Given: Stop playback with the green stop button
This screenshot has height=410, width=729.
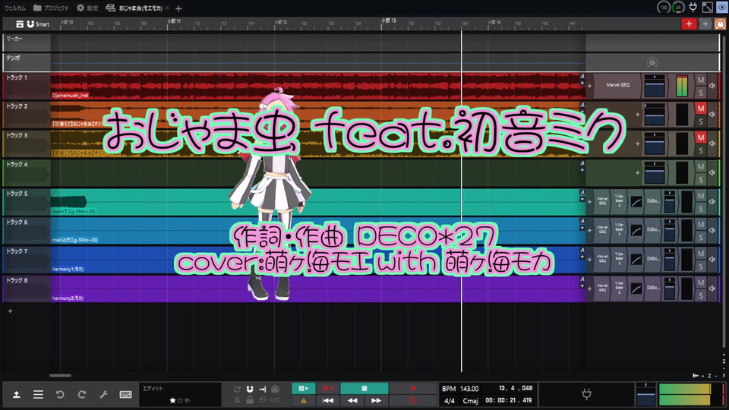Looking at the screenshot, I should (364, 388).
